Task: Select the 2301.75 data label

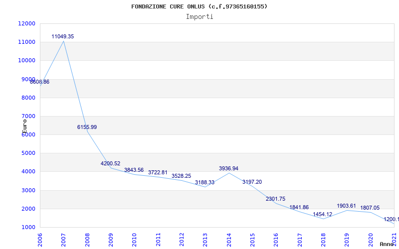Action: (276, 199)
